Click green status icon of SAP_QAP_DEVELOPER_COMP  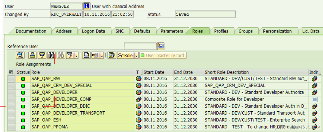click(x=23, y=99)
